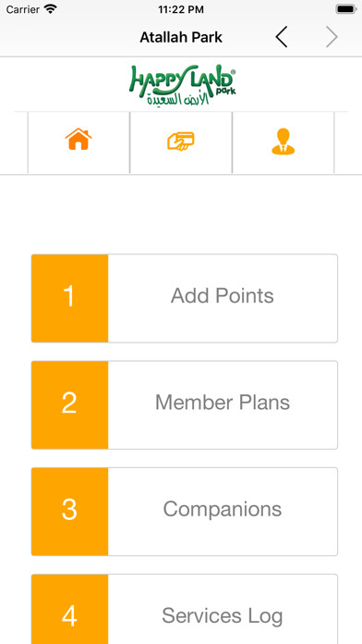This screenshot has width=362, height=644.
Task: Tap the Carrier label in status bar
Action: click(x=23, y=9)
